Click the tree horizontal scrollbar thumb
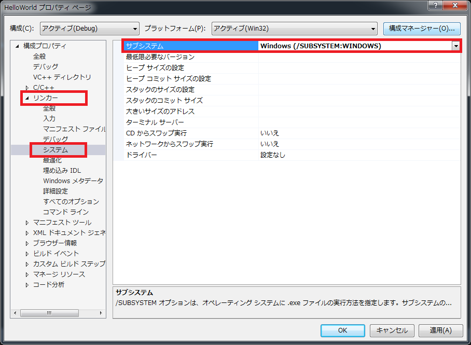Image resolution: width=471 pixels, height=345 pixels. tap(49, 313)
